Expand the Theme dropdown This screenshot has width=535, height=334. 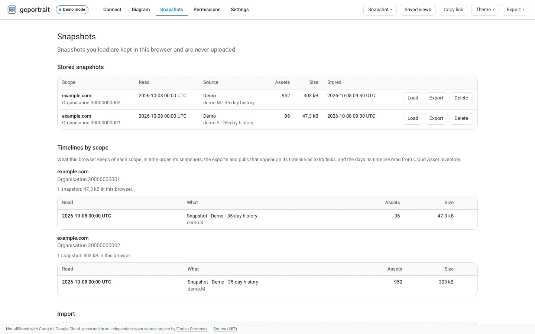coord(485,10)
